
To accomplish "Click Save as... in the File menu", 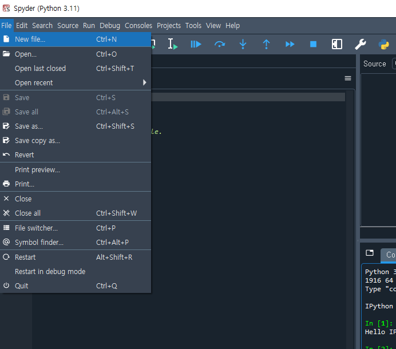I will point(76,126).
